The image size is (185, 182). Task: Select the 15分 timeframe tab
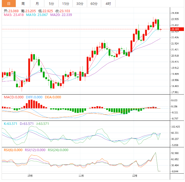pos(65,4)
